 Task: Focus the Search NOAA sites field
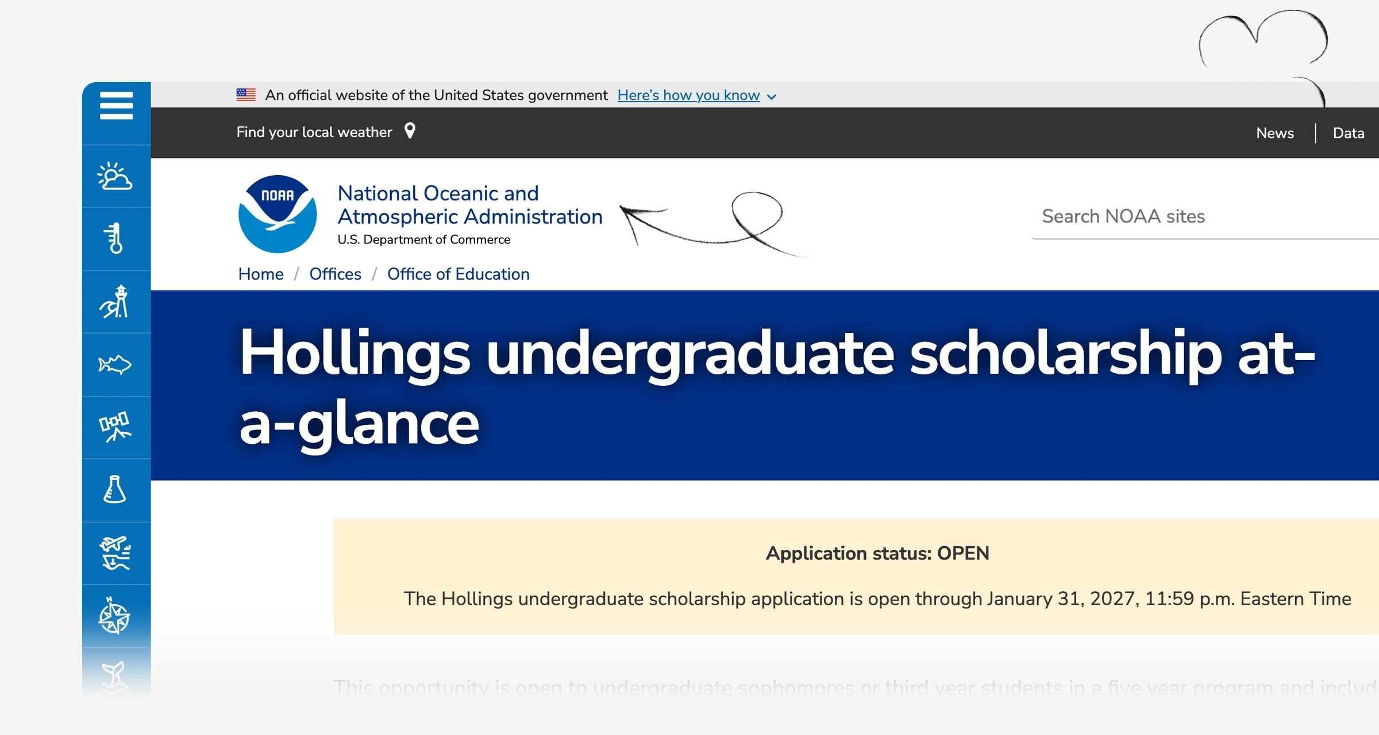point(1205,216)
